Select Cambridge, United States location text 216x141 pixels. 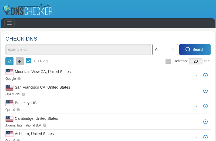(x=36, y=118)
